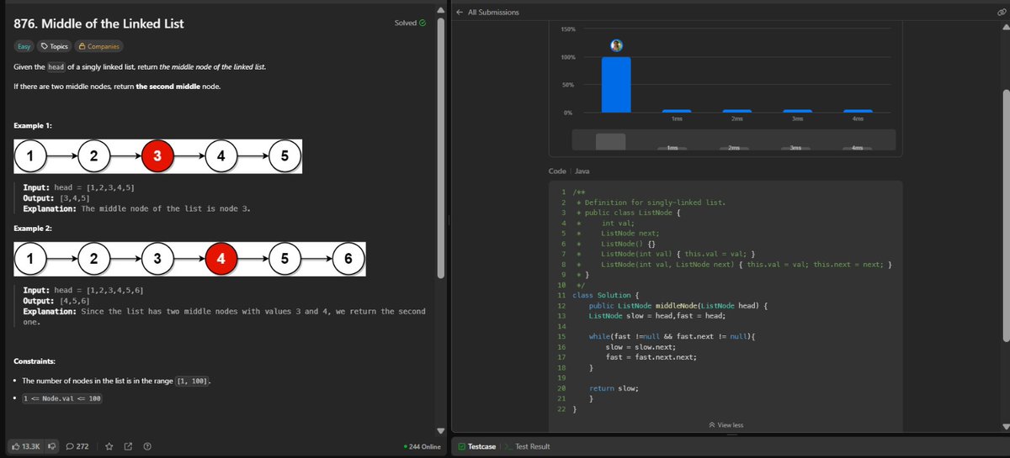
Task: Click the thumbs-down dislike icon
Action: pyautogui.click(x=50, y=446)
